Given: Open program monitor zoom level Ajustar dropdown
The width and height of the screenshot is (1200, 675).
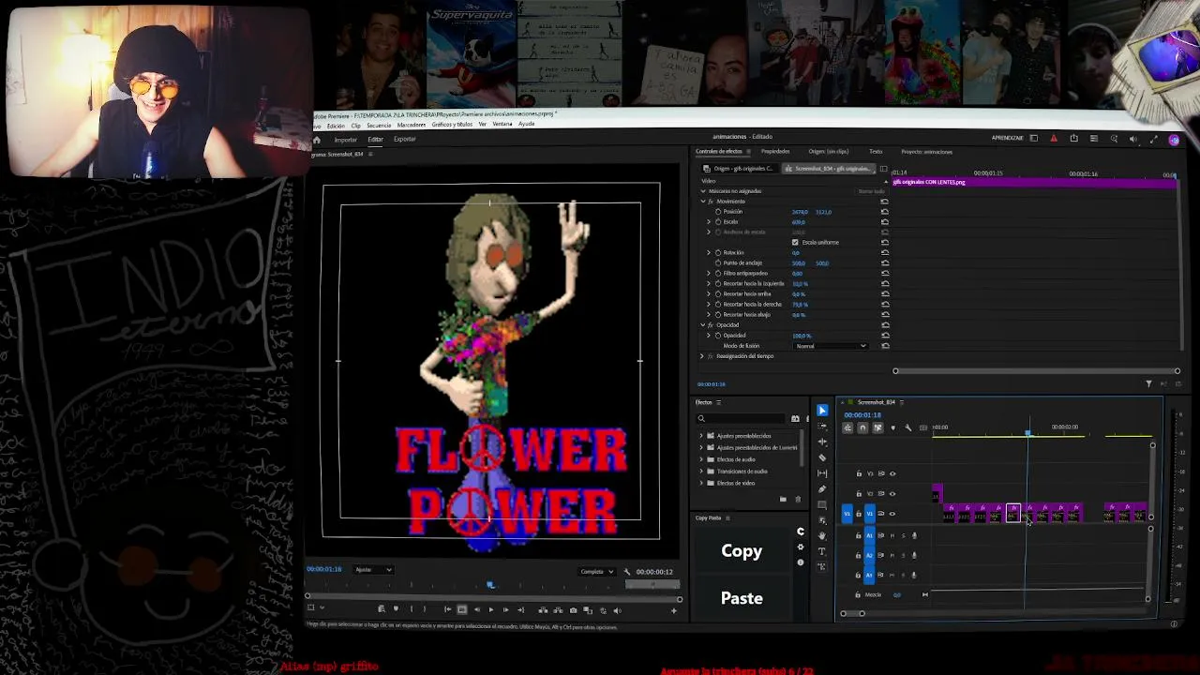Looking at the screenshot, I should coord(373,570).
